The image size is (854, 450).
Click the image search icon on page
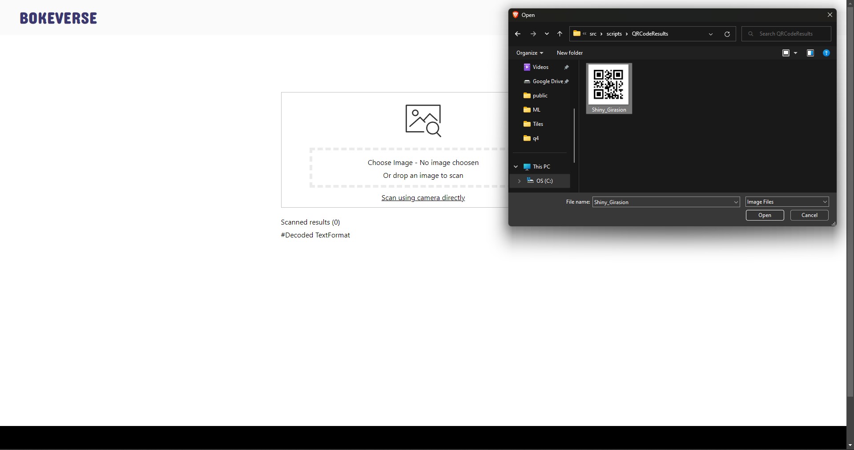point(423,121)
